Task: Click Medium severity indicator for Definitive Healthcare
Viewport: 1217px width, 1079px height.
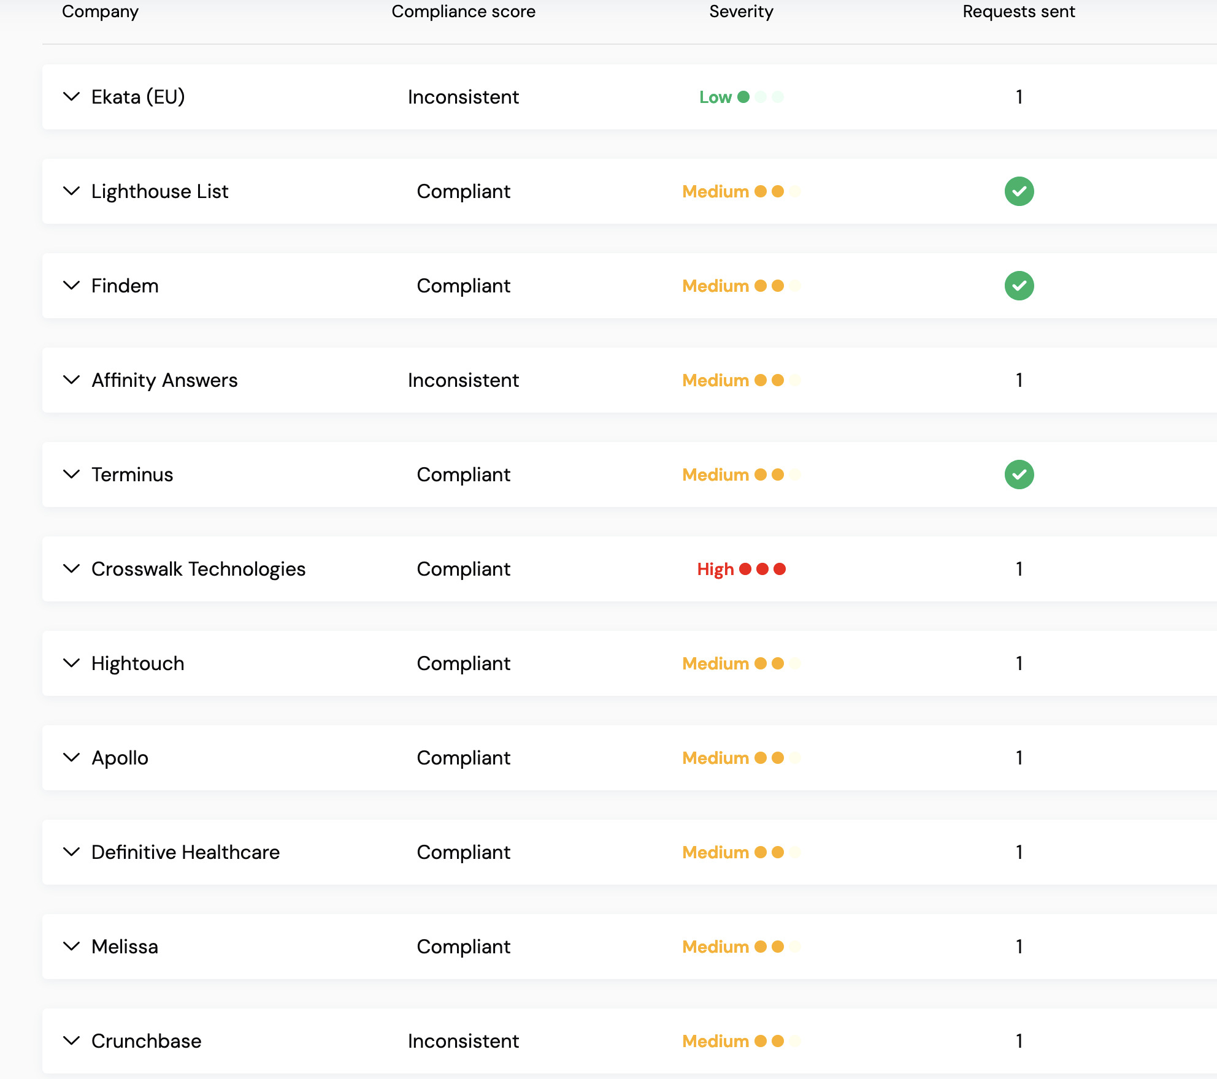Action: click(742, 852)
